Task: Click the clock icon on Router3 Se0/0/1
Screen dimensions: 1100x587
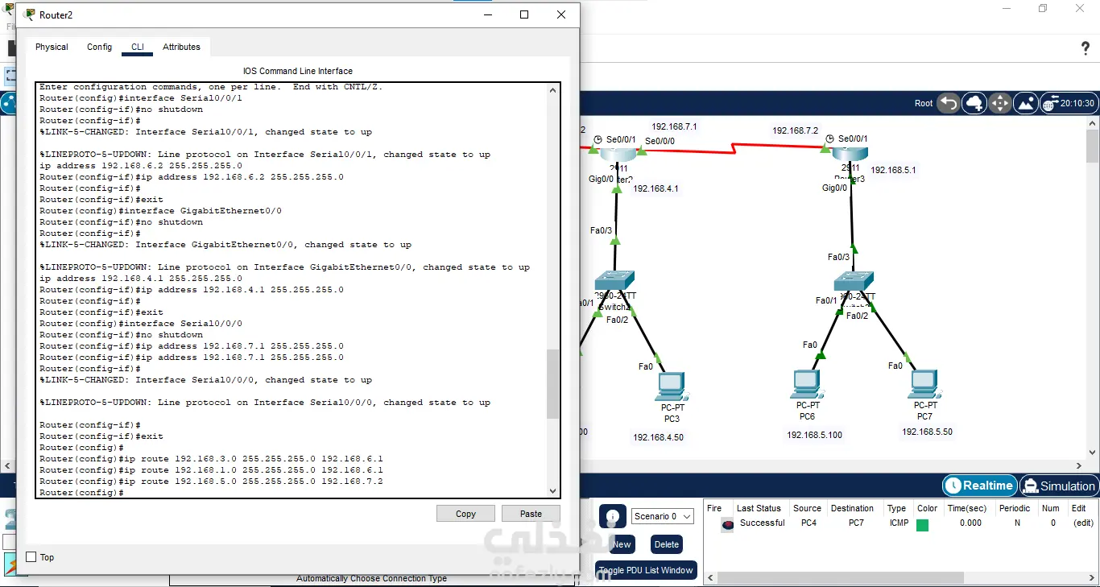Action: 830,138
